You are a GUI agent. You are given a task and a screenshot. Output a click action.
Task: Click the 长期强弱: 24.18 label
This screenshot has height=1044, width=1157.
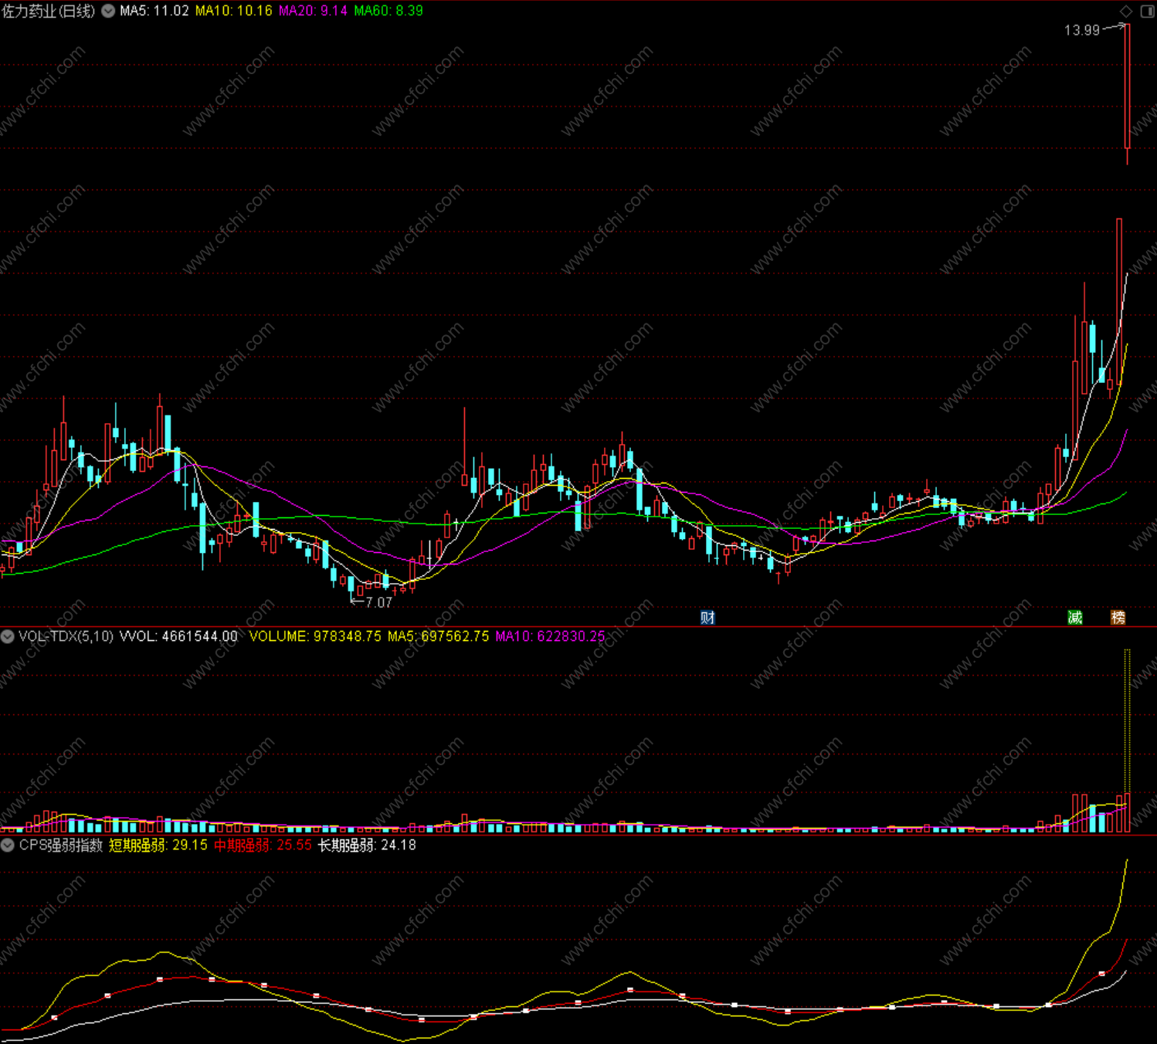[368, 845]
